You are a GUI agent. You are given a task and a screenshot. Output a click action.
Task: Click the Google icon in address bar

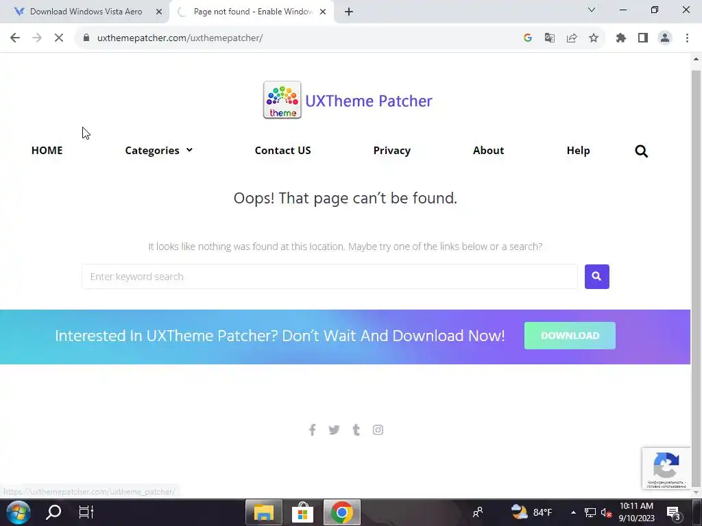tap(528, 38)
